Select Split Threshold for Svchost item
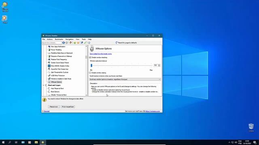 point(59,72)
